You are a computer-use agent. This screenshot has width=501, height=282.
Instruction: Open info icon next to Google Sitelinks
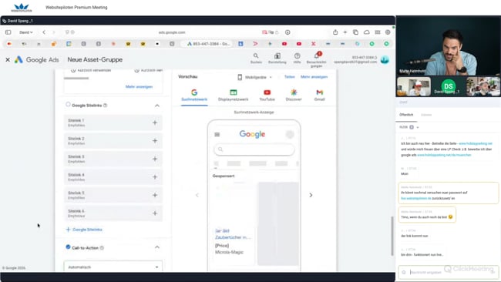[106, 106]
